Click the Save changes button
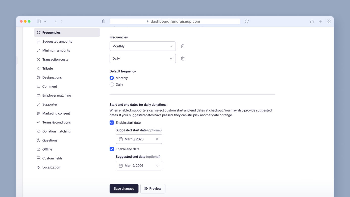Viewport: 350px width, 197px height. (x=124, y=188)
